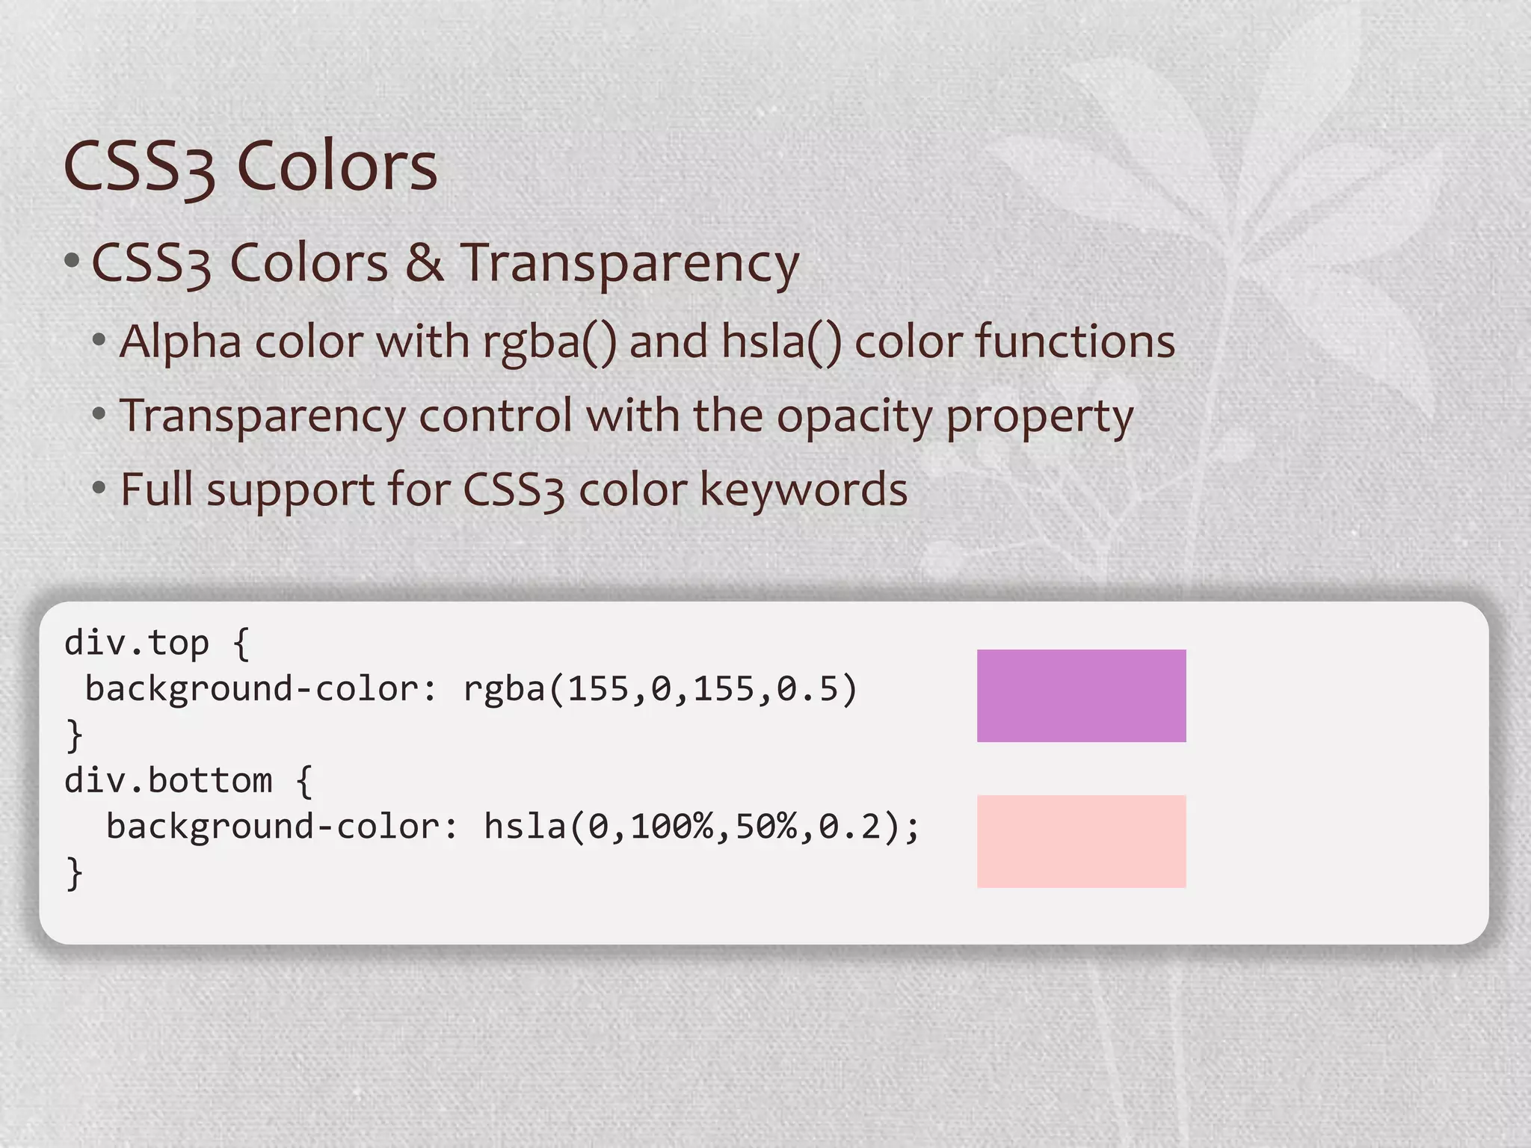The height and width of the screenshot is (1148, 1531).
Task: Click the div.top selector line
Action: 157,644
